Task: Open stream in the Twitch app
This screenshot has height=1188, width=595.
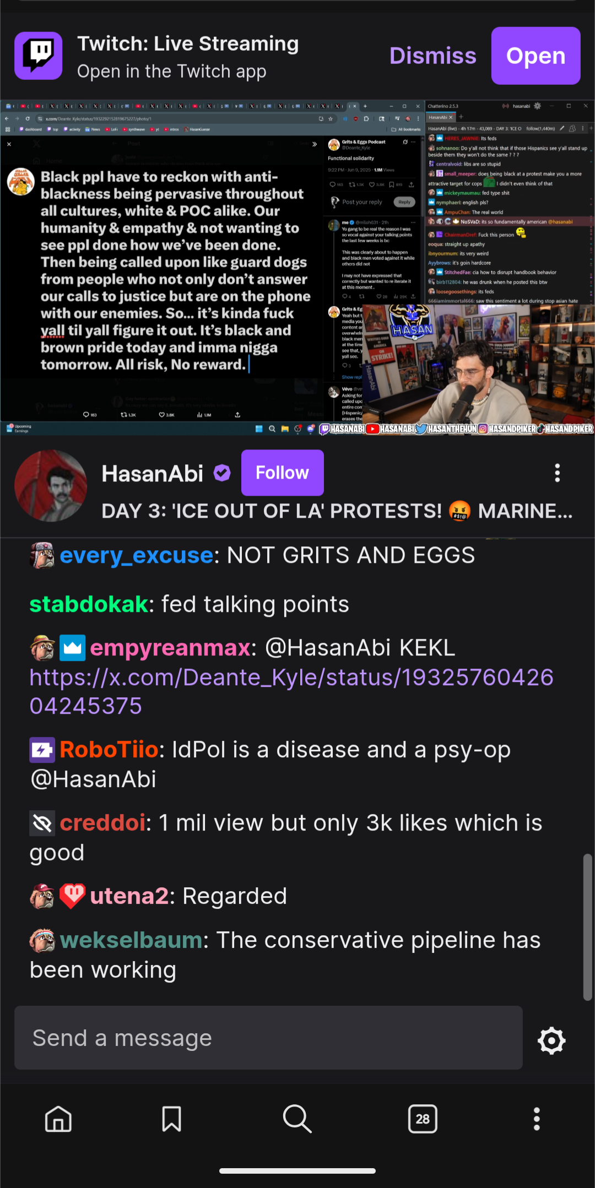Action: click(535, 56)
